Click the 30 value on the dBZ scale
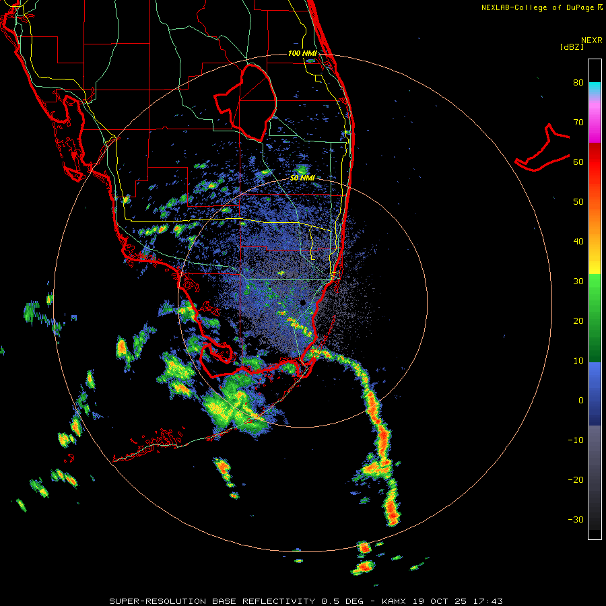Screen dimensions: 606x606 coord(578,281)
